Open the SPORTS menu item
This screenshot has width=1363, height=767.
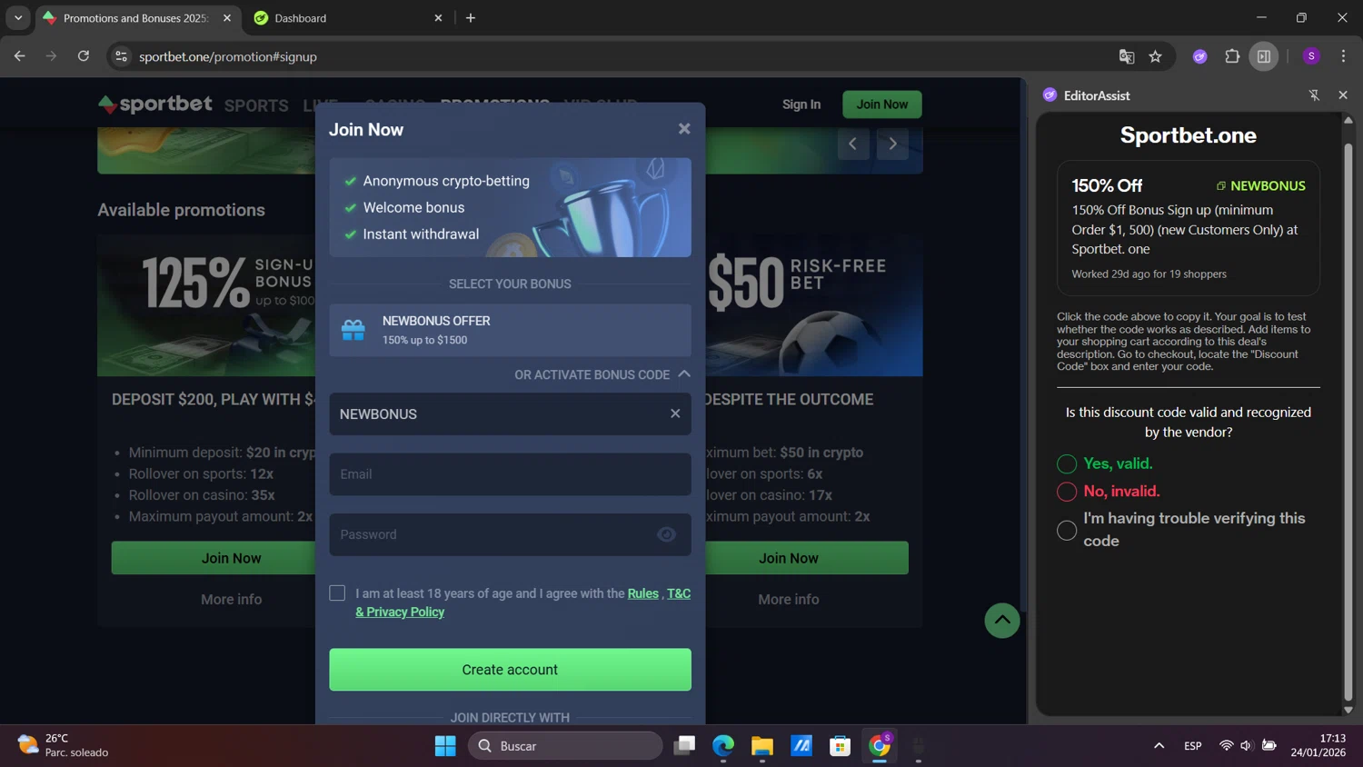pyautogui.click(x=256, y=105)
